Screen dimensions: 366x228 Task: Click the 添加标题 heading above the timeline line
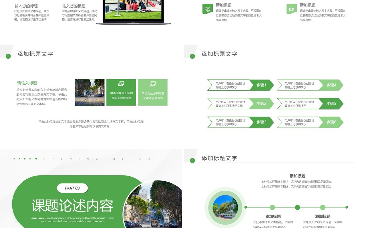point(297,176)
